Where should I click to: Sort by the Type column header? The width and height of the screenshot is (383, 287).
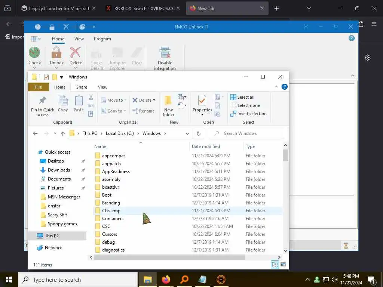click(x=250, y=146)
